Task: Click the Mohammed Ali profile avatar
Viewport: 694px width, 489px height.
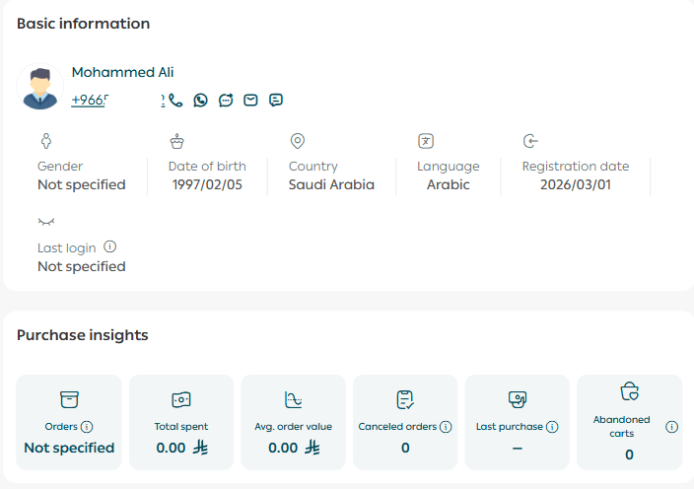Action: (40, 88)
